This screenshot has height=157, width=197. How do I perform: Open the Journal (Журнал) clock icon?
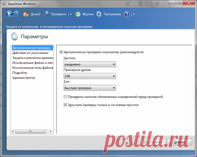click(78, 14)
